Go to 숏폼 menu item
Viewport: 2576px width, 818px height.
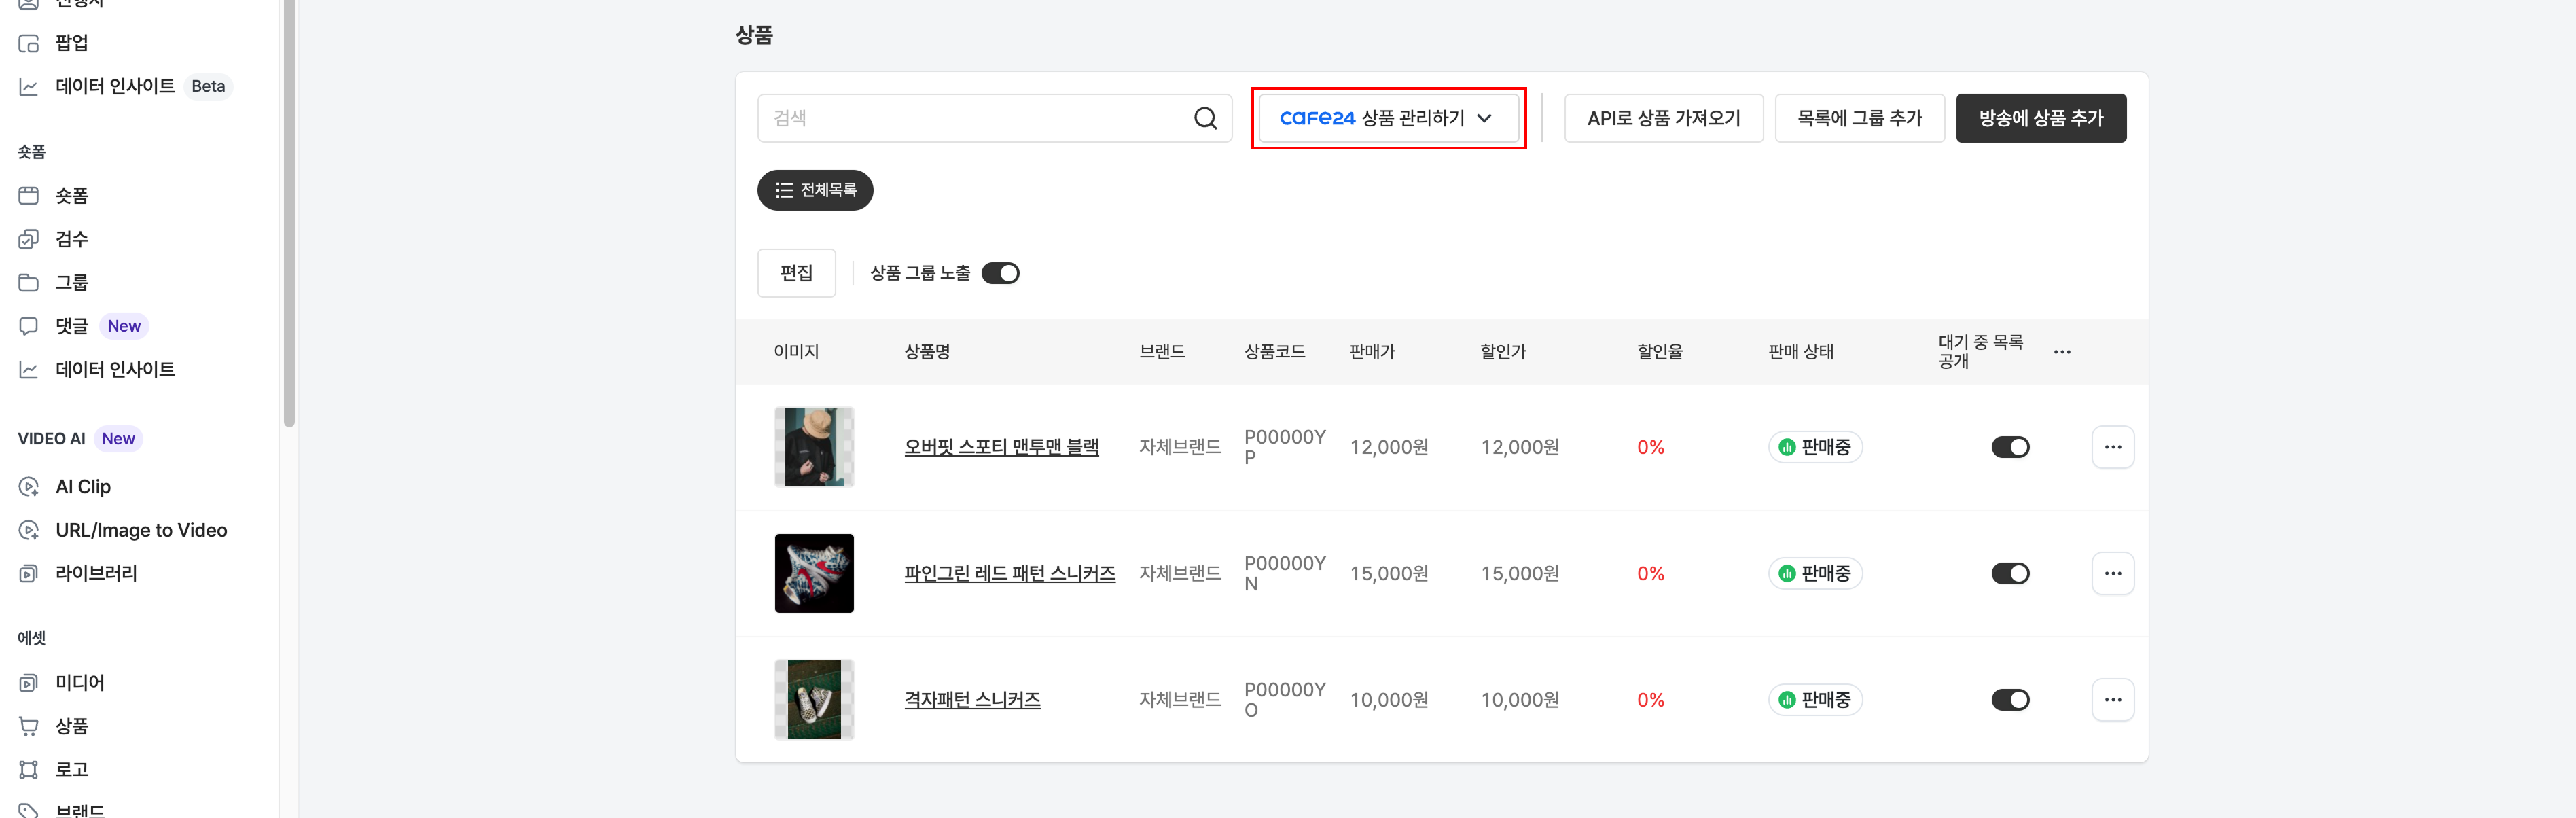(71, 195)
